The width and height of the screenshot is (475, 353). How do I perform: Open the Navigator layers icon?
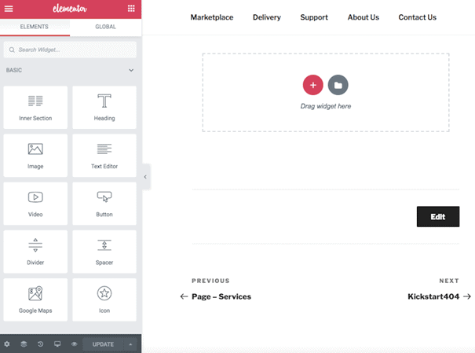tap(24, 344)
